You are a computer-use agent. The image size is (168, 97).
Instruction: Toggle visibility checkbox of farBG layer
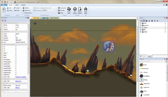pos(141,32)
